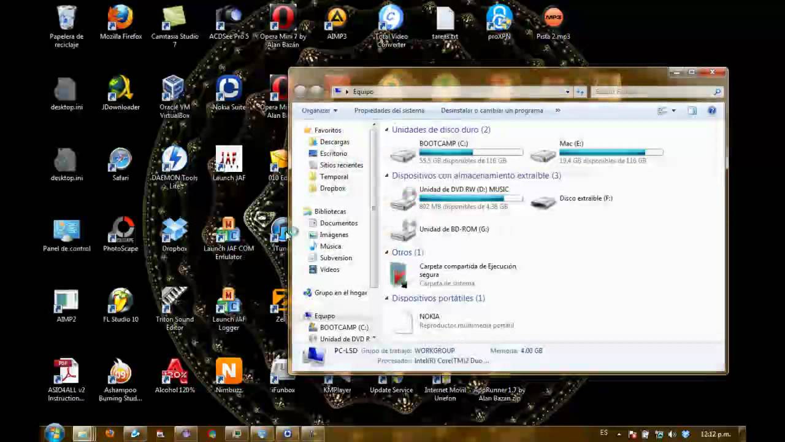Viewport: 785px width, 442px height.
Task: Show hidden system tray icons
Action: (619, 434)
